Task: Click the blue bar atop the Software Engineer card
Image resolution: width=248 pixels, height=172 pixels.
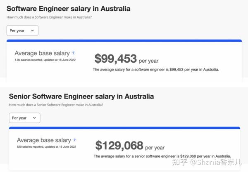Action: (x=124, y=41)
